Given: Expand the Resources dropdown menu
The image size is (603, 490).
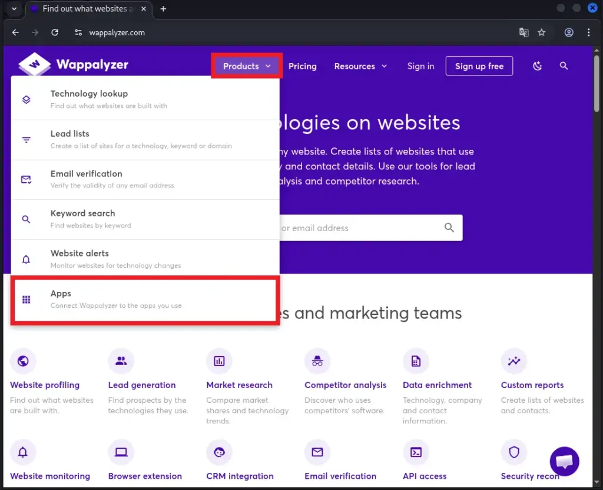Looking at the screenshot, I should 360,66.
